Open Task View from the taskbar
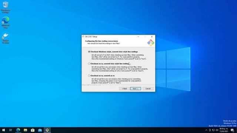Screen dimensions: 237x133 (11, 130)
